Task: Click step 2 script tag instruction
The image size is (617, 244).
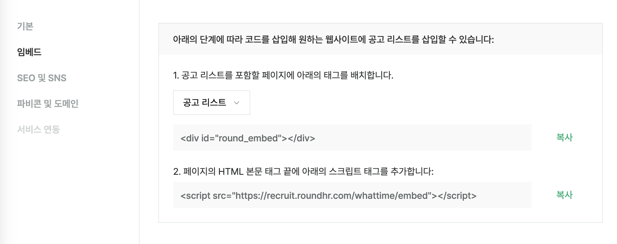Action: (x=303, y=171)
